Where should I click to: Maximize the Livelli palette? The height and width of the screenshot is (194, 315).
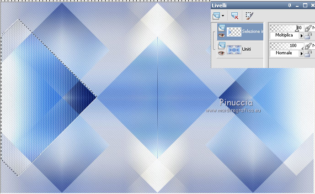pos(305,5)
